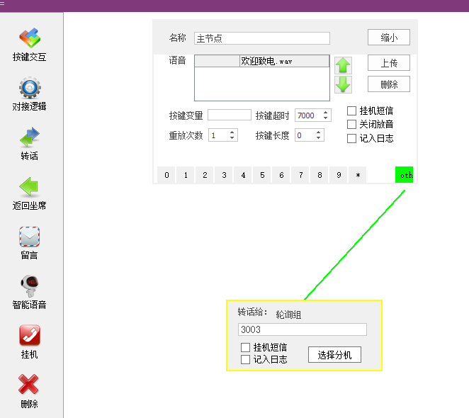Viewport: 469px width, 418px height.
Task: Enable 挂机短信 checkbox in transfer node box
Action: (x=245, y=347)
